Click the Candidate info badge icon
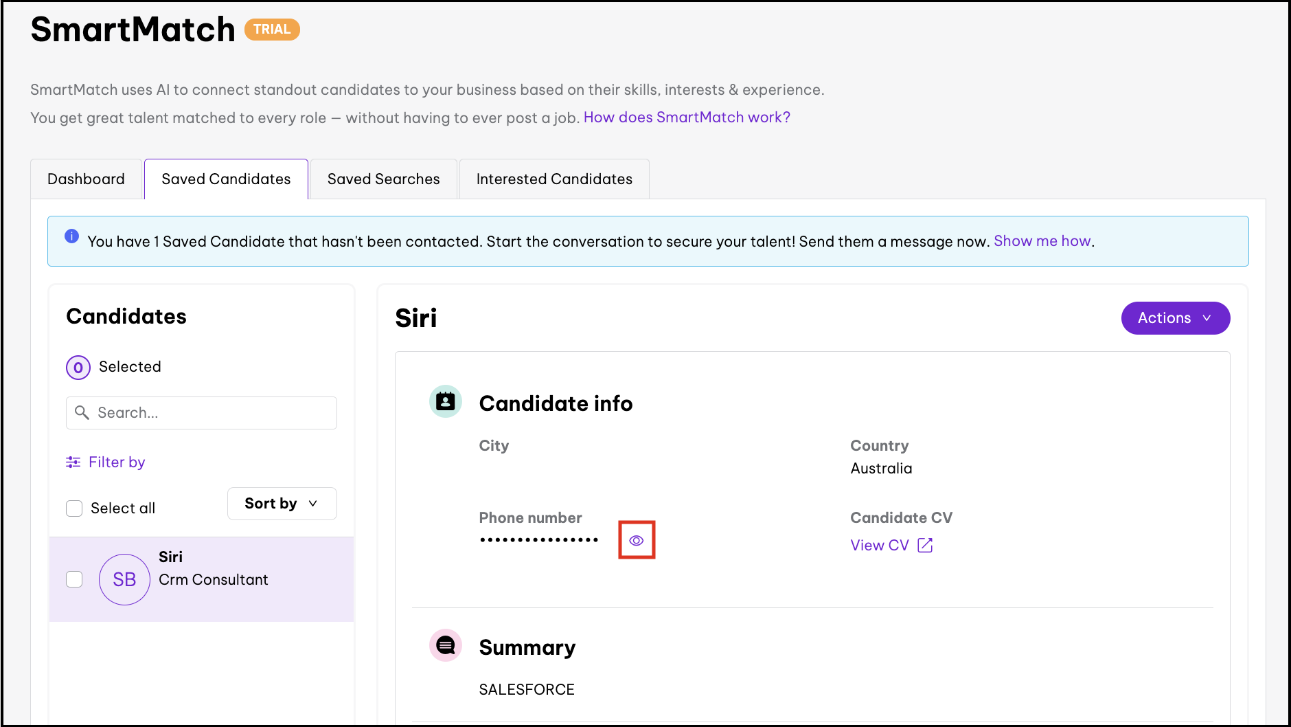Viewport: 1291px width, 727px height. click(x=446, y=401)
